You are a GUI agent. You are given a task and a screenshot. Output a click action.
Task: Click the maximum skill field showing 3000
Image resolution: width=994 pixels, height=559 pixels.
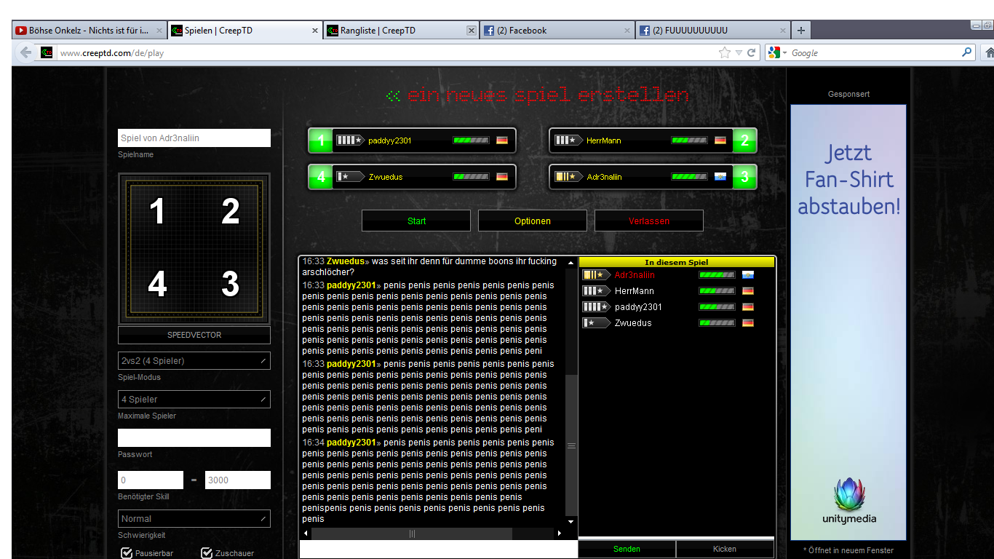(x=238, y=480)
